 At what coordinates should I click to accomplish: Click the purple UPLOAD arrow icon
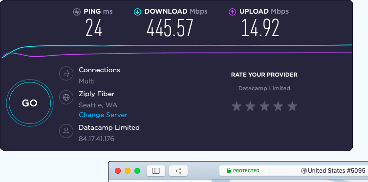[232, 12]
